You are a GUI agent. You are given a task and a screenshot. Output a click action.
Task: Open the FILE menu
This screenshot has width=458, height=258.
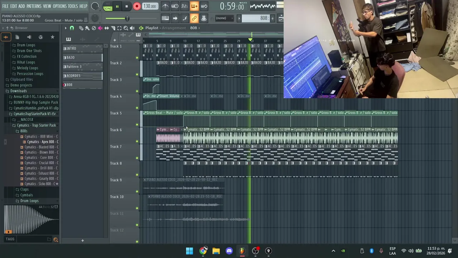(5, 6)
